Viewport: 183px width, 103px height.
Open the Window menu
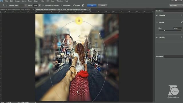click(x=59, y=1)
